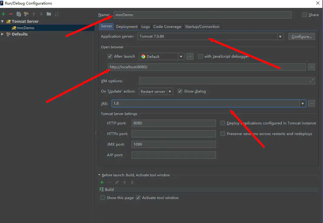Switch to the Deployment tab
Image resolution: width=323 pixels, height=223 pixels.
tap(127, 27)
